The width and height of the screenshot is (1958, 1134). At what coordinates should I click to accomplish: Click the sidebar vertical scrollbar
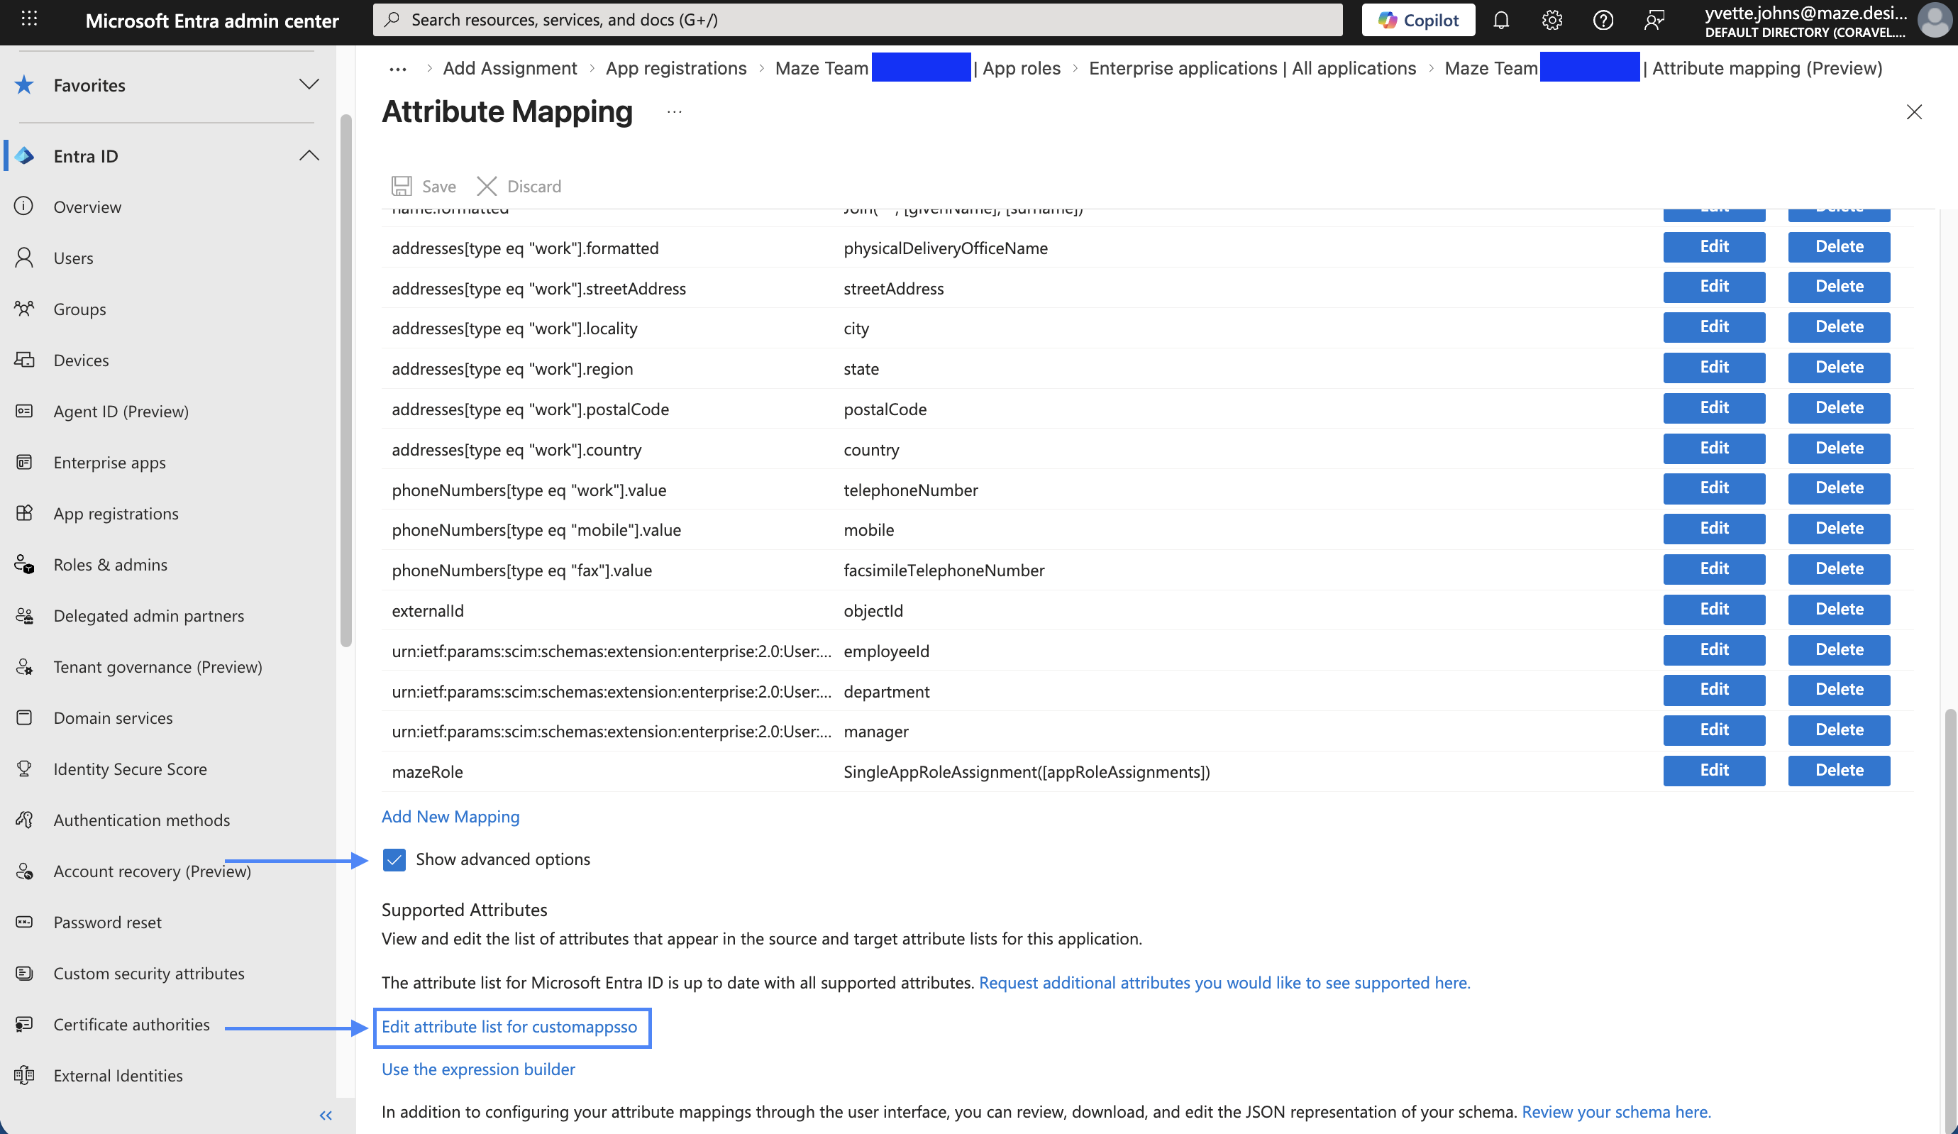345,381
